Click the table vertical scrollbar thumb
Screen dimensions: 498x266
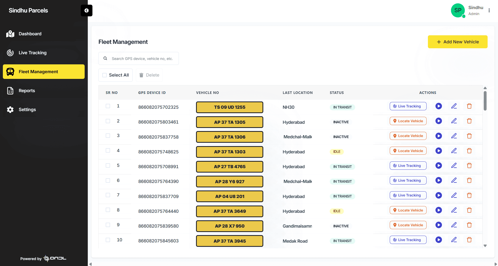point(485,101)
